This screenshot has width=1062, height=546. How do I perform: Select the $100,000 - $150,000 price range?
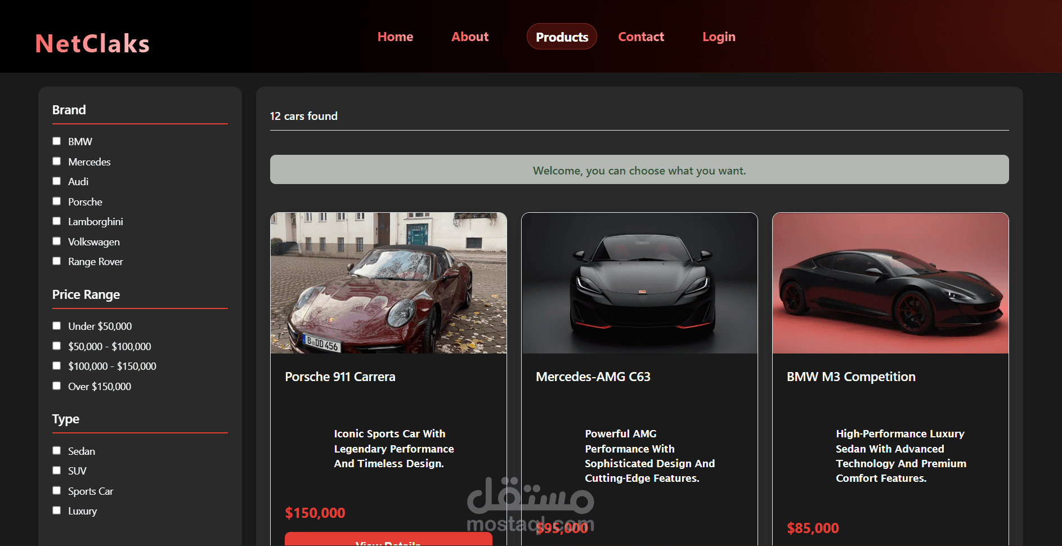click(56, 366)
